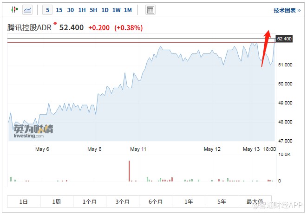307x214 pixels.
Task: Click the tall red volume bar at May 11
Action: (x=129, y=171)
